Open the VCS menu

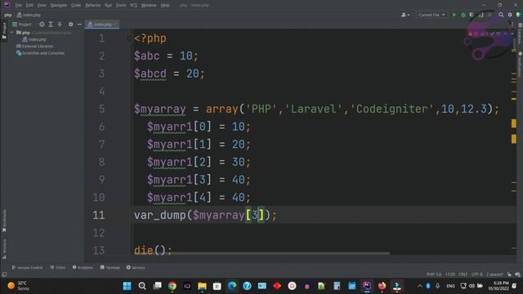tap(133, 6)
